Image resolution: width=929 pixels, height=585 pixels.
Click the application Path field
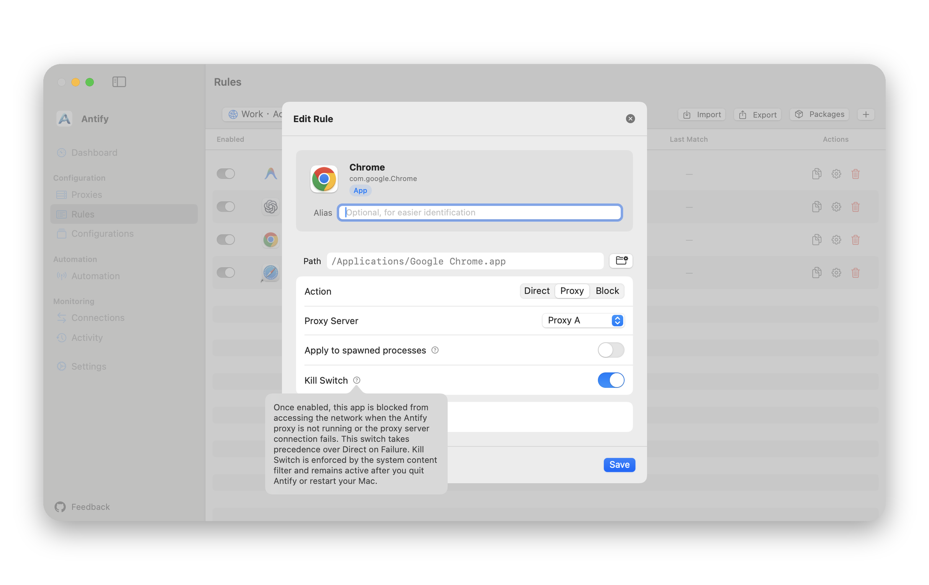[x=465, y=261]
